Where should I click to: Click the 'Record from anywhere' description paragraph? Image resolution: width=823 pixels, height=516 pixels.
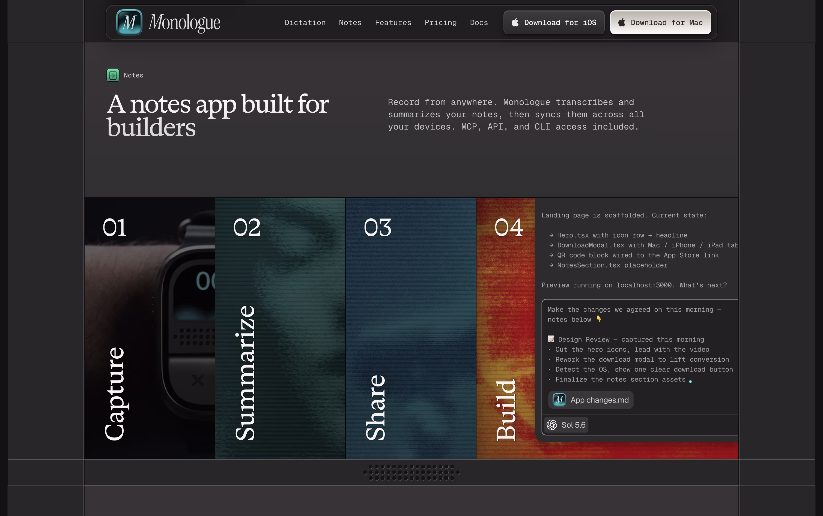point(516,115)
